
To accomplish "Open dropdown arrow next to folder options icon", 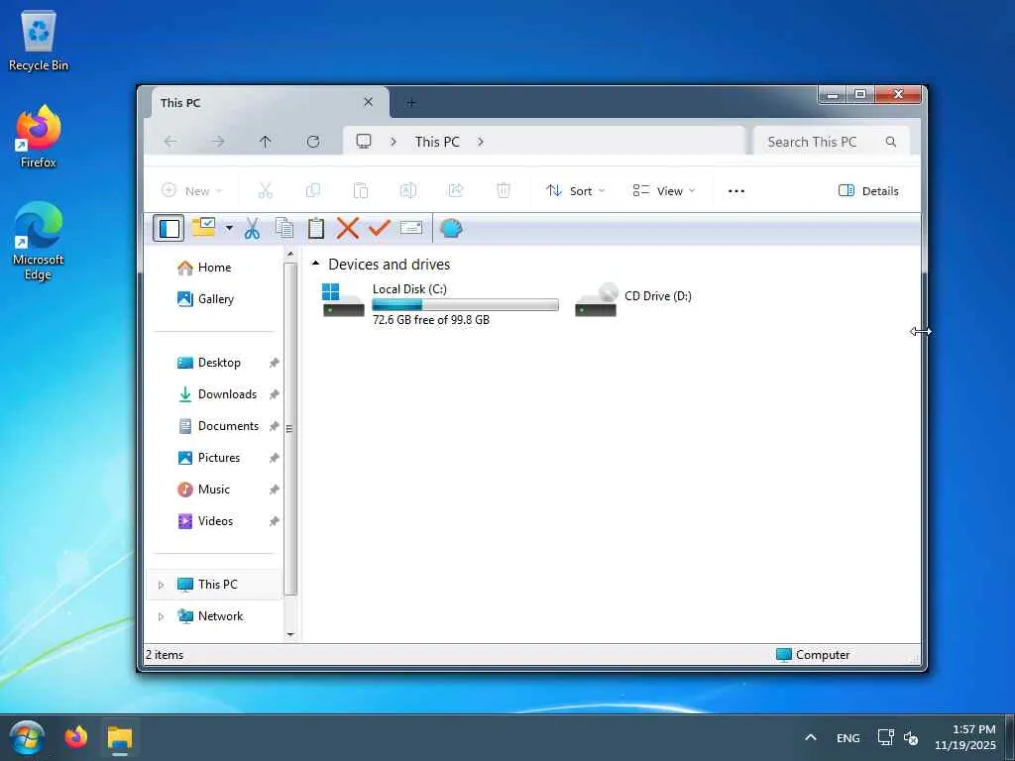I will [x=229, y=229].
